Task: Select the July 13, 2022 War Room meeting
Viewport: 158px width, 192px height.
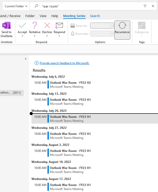Action: click(95, 102)
